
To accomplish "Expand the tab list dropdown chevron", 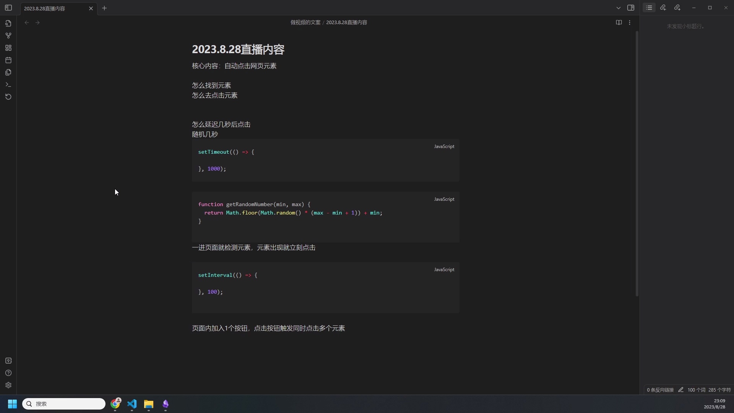I will point(618,8).
